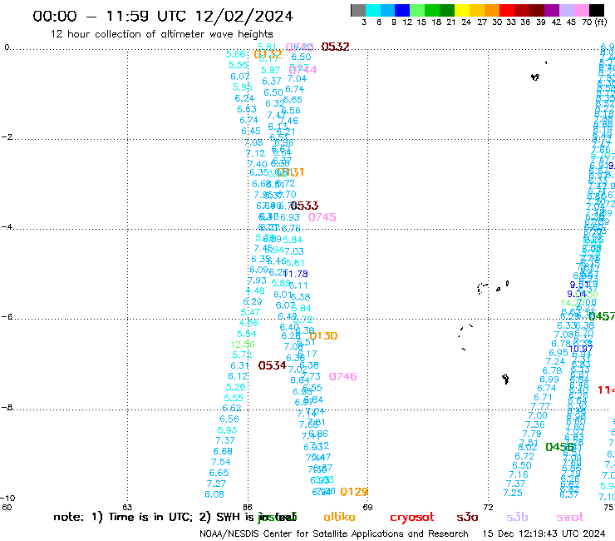Click the 'NOAA/NESDIS Center for Satellite Applications' credit
This screenshot has width=615, height=541.
click(x=334, y=534)
